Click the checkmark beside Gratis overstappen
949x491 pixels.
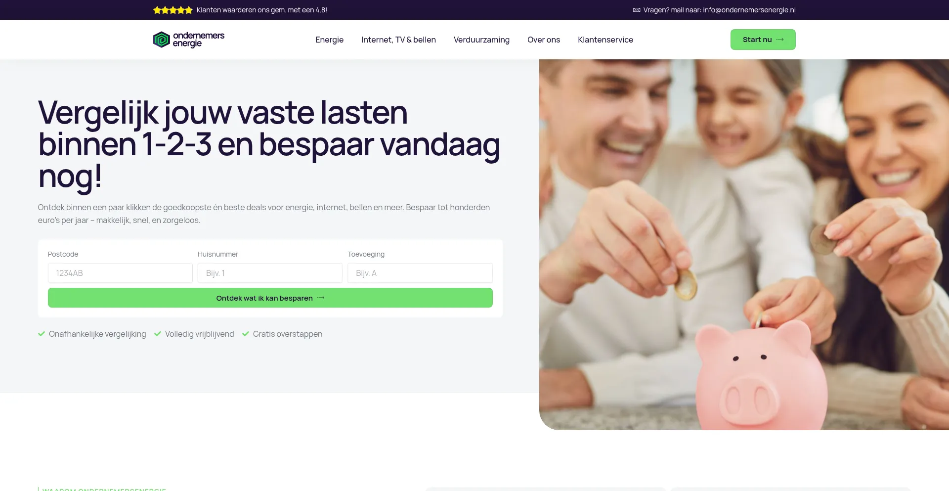(x=246, y=334)
